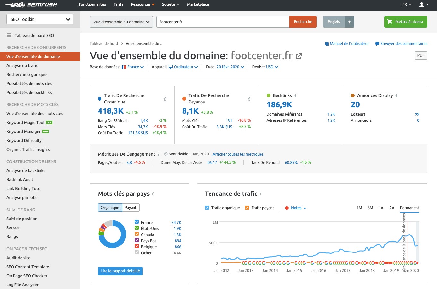Click the red diamond Notes icon
The width and height of the screenshot is (437, 289).
click(287, 208)
